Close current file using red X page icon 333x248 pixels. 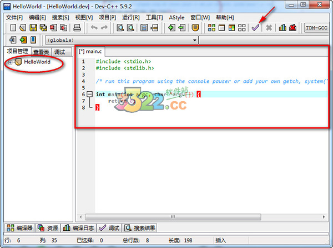[53, 28]
